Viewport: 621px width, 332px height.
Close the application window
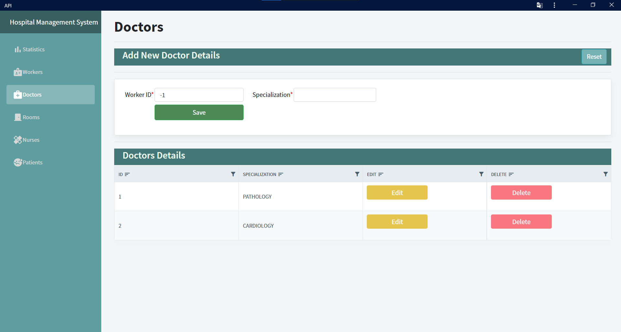[611, 5]
